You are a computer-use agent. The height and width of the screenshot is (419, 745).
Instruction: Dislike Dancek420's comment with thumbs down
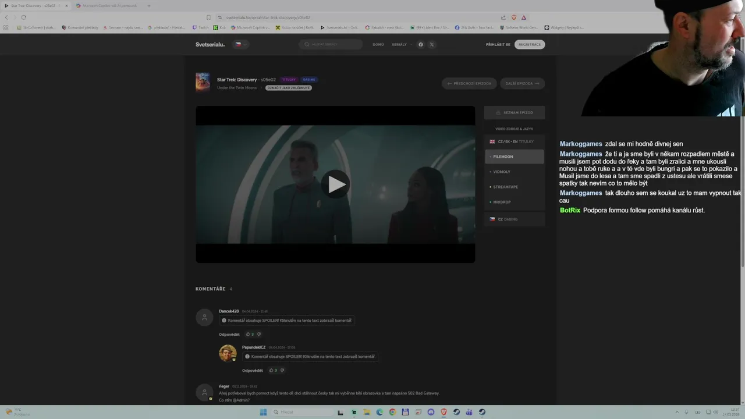coord(259,334)
